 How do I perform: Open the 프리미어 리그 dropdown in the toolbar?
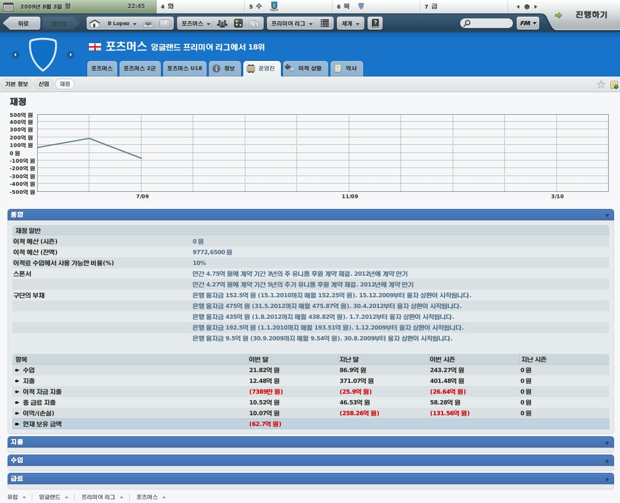[292, 23]
